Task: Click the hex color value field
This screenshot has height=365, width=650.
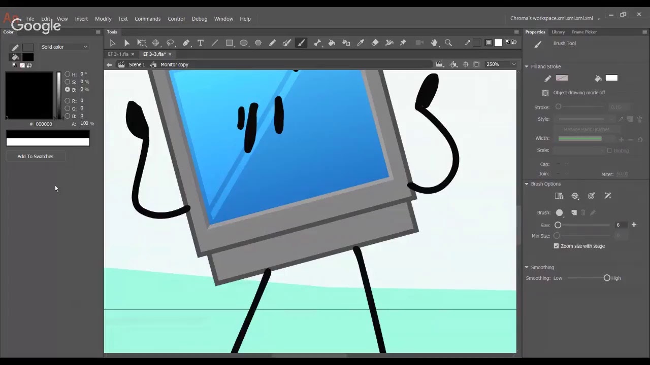Action: 44,124
